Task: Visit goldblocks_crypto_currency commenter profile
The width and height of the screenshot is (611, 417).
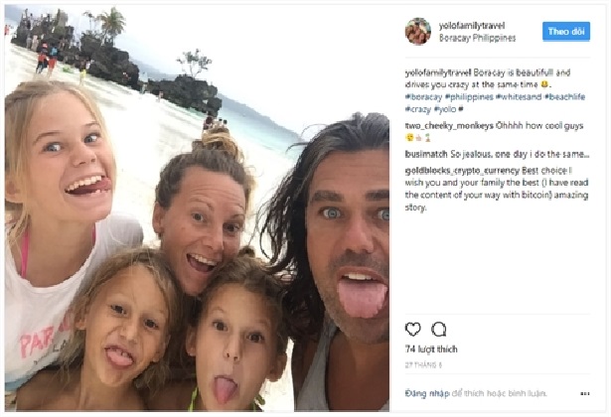Action: pyautogui.click(x=462, y=171)
